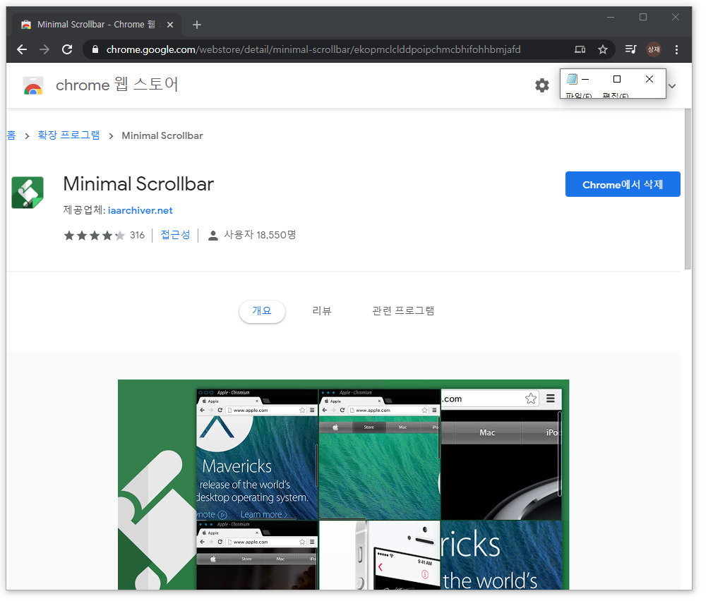Click the Minimal Scrollbar extension icon
The width and height of the screenshot is (713, 601).
(x=28, y=193)
